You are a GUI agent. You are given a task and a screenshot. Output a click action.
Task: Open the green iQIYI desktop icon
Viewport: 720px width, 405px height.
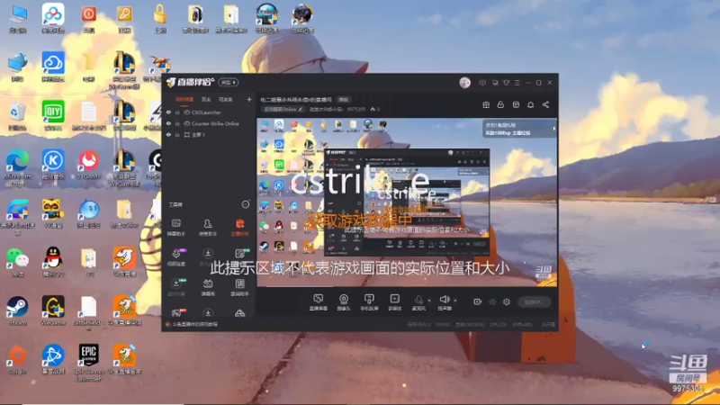pyautogui.click(x=53, y=116)
